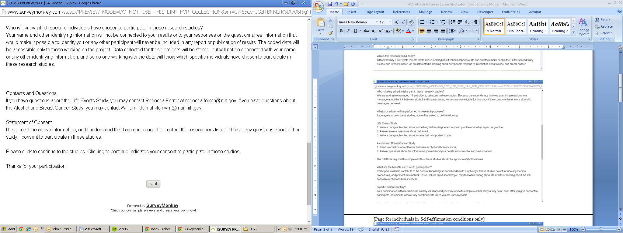This screenshot has height=233, width=623.
Task: Click the Windows Start button
Action: tap(8, 229)
